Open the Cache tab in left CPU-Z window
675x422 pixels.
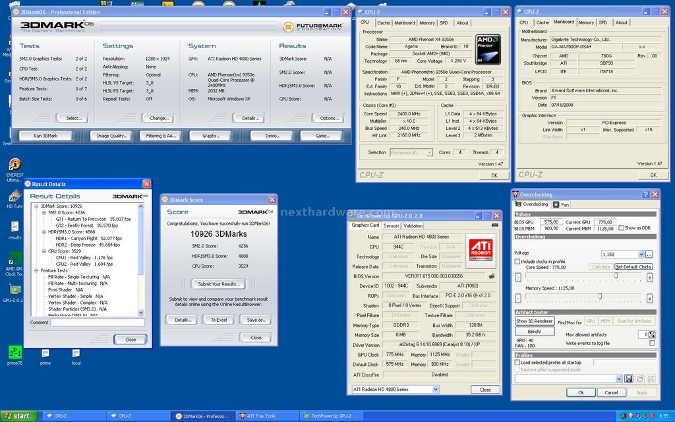click(x=383, y=23)
